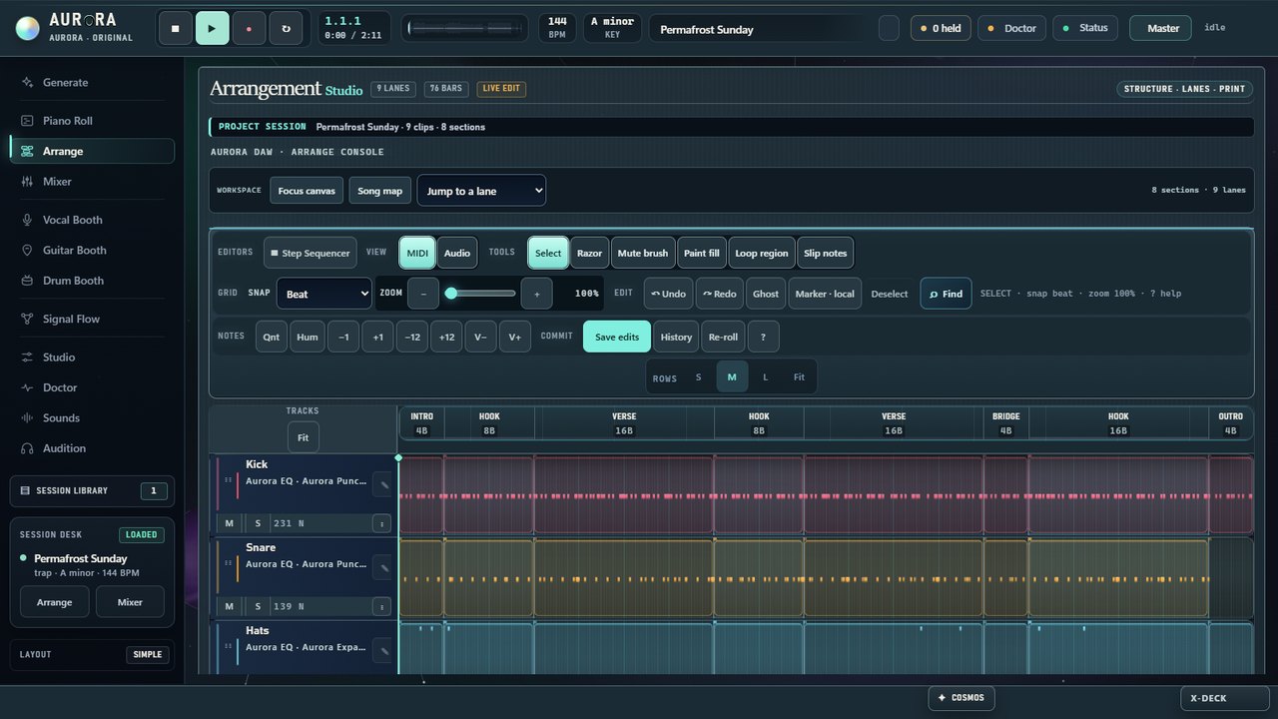The width and height of the screenshot is (1278, 719).
Task: Open the Find search button
Action: [x=946, y=294]
